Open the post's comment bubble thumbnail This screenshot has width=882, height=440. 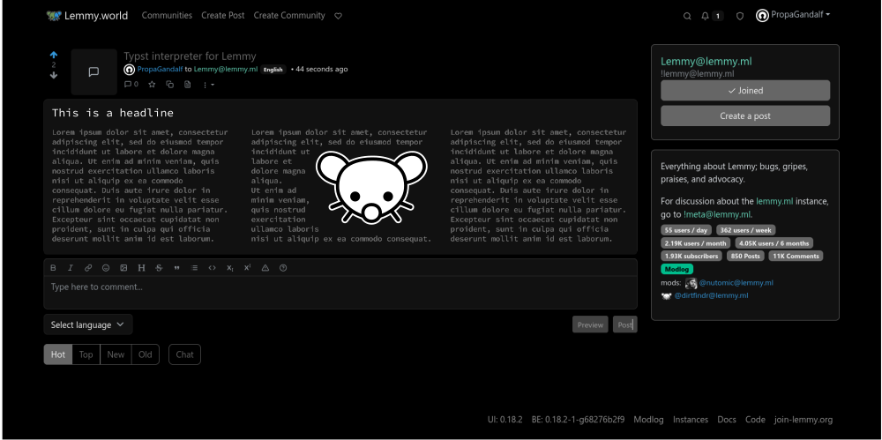click(94, 72)
